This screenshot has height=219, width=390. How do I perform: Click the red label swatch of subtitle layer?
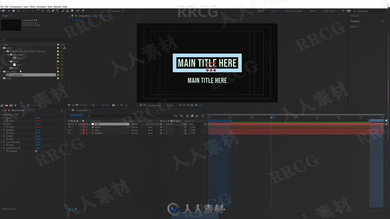pos(83,133)
